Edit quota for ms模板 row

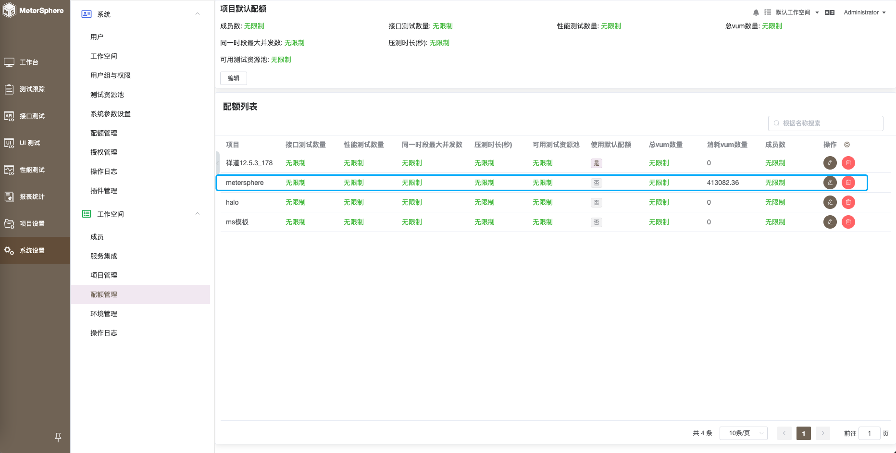pyautogui.click(x=830, y=222)
